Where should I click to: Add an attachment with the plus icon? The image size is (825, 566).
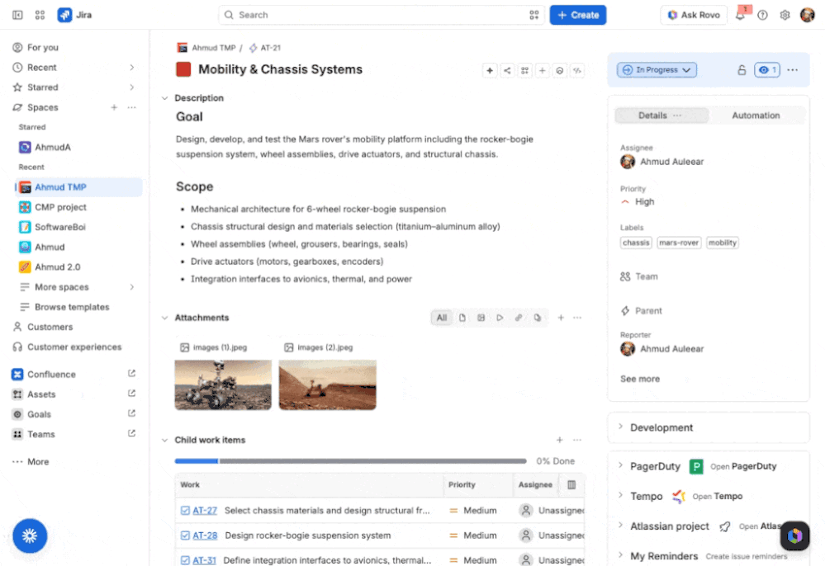pyautogui.click(x=561, y=318)
